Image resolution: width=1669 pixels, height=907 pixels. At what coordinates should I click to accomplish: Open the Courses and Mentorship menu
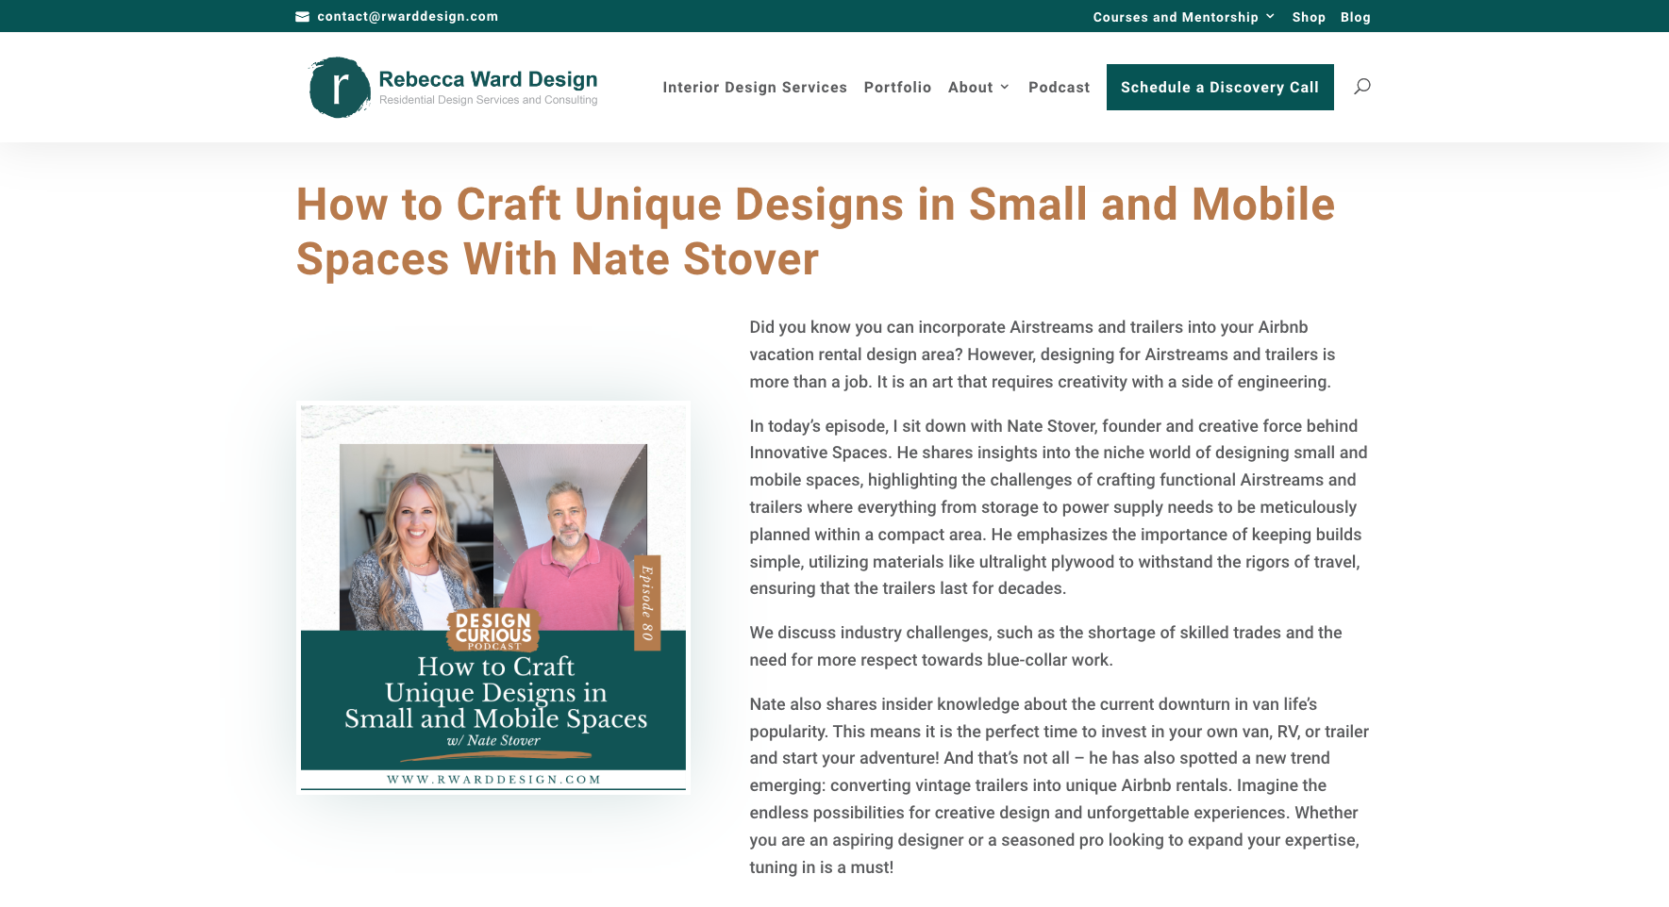(1176, 17)
